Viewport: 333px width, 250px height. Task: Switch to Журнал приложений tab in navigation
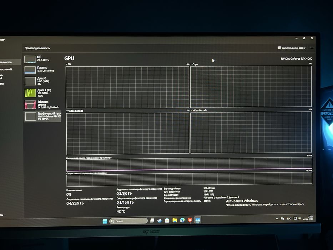(6, 70)
